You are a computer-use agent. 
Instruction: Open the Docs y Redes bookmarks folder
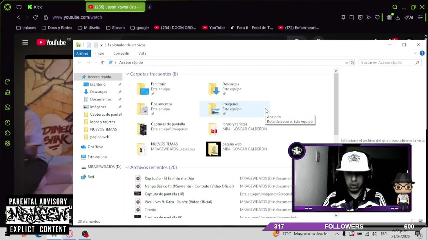pos(57,28)
